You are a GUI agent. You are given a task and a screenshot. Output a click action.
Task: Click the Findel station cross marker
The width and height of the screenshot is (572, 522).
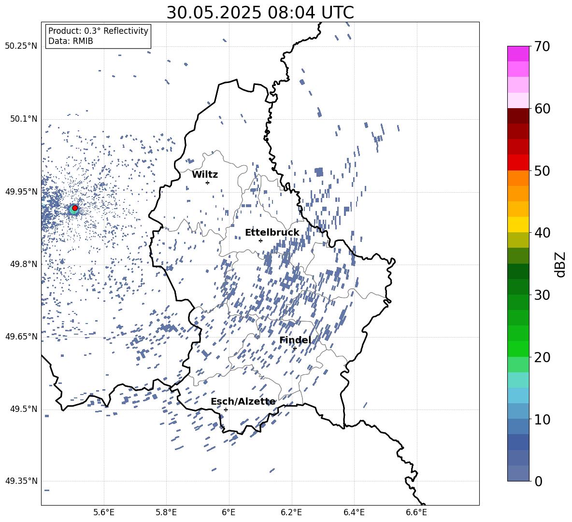click(295, 348)
